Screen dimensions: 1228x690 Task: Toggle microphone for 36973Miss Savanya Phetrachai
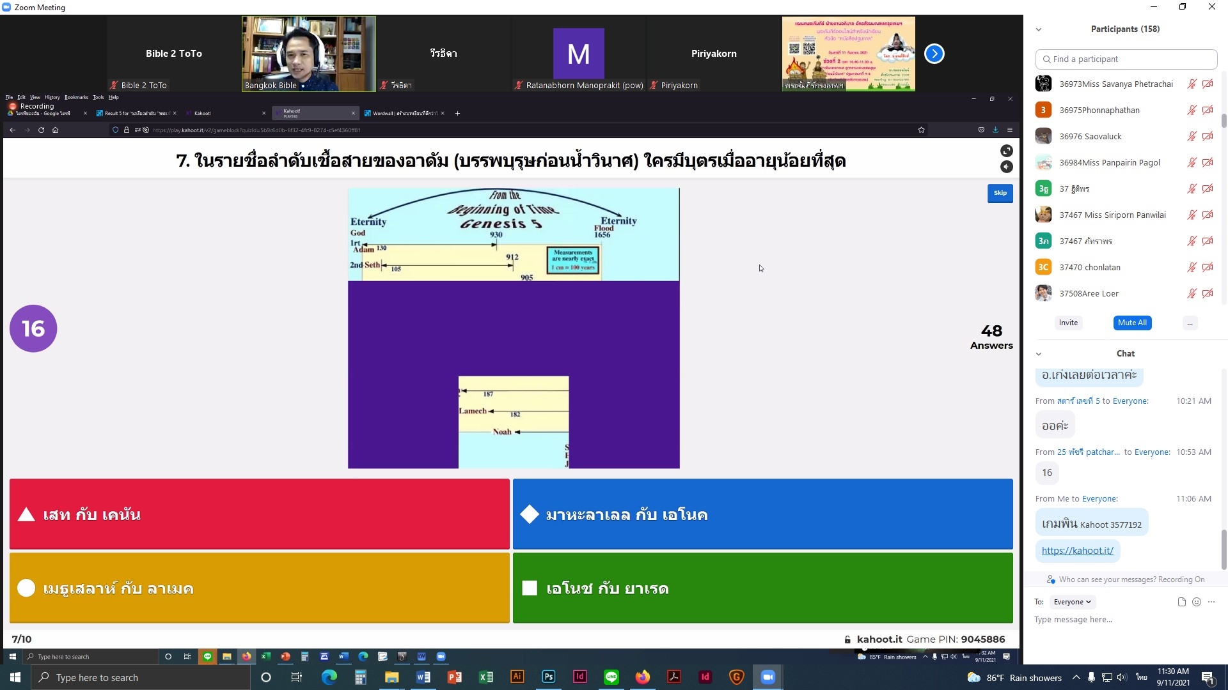tap(1192, 84)
